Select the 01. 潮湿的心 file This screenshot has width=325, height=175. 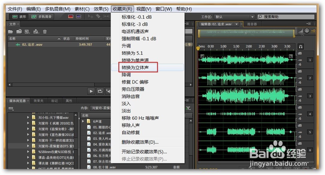coord(99,127)
